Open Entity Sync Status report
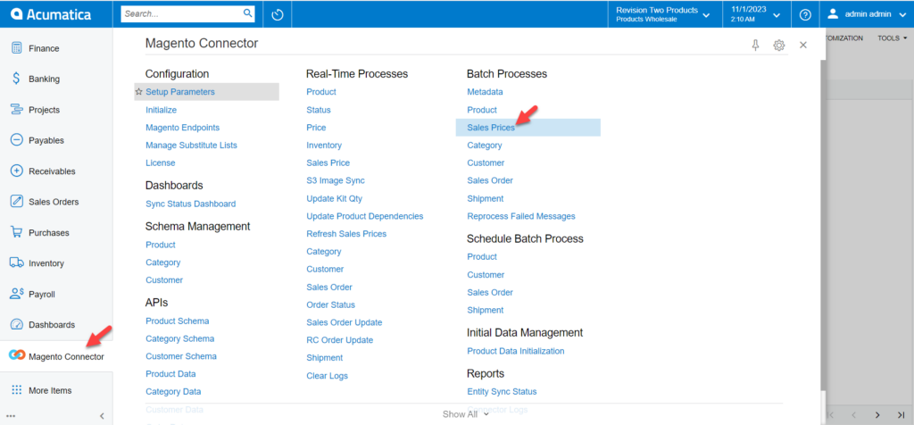914x425 pixels. coord(502,392)
